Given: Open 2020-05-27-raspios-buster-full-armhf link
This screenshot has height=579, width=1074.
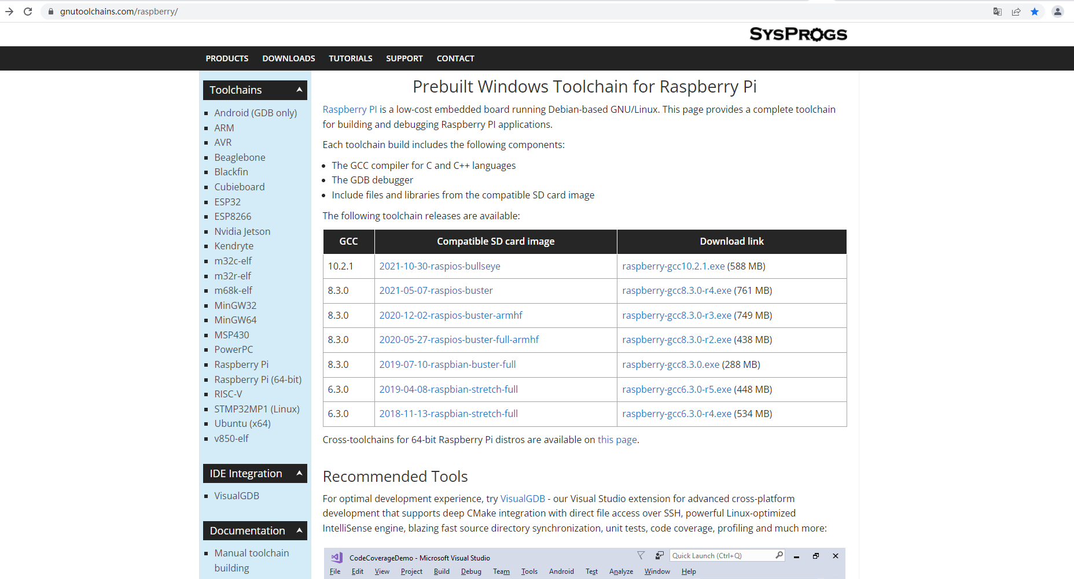Looking at the screenshot, I should point(459,340).
